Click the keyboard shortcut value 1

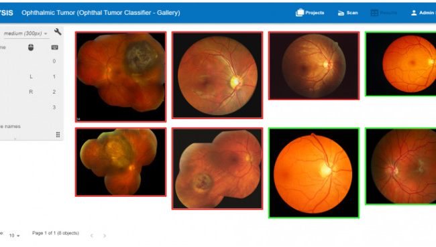click(54, 76)
